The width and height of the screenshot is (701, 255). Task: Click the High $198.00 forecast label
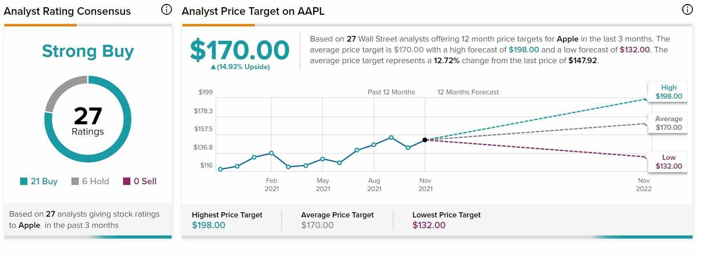(x=669, y=92)
